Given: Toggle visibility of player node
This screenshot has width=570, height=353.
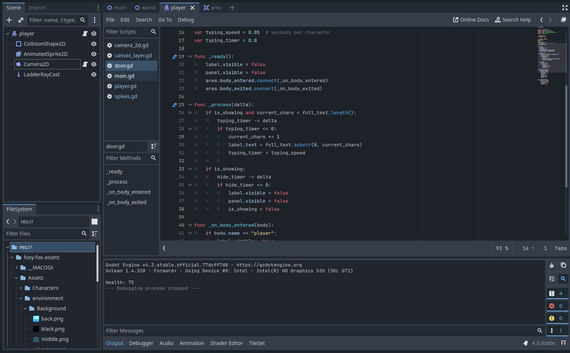Looking at the screenshot, I should (x=94, y=34).
